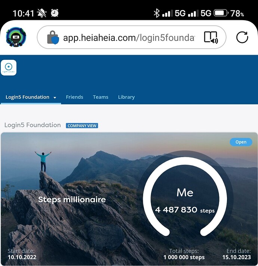Tap the Bluetooth status bar icon
The height and width of the screenshot is (266, 258).
[156, 13]
